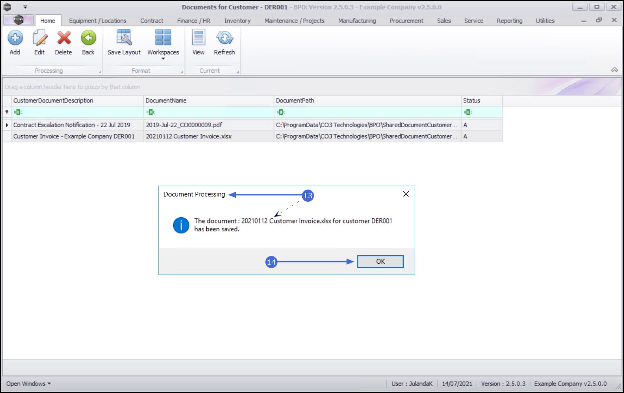The height and width of the screenshot is (393, 624).
Task: Refresh the documents list
Action: (x=225, y=43)
